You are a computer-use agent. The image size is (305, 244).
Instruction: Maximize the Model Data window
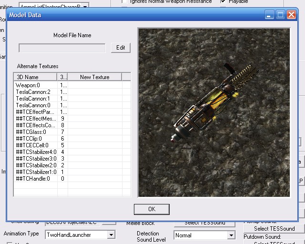coord(280,15)
